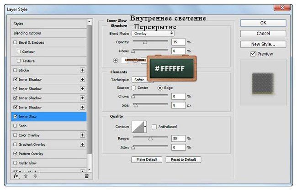Click plus icon beside first Inner Shadow

82,79
